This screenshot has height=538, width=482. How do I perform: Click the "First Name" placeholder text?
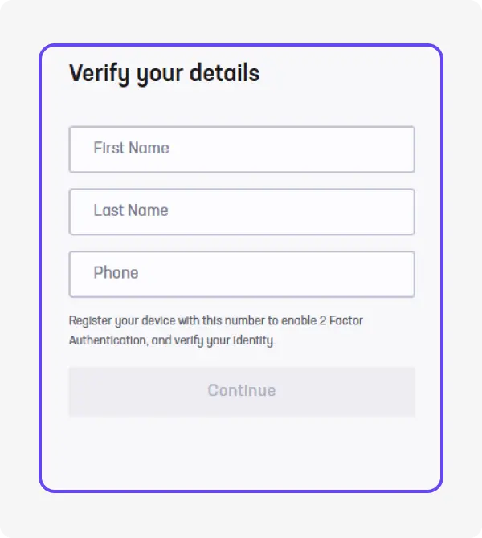click(x=131, y=149)
